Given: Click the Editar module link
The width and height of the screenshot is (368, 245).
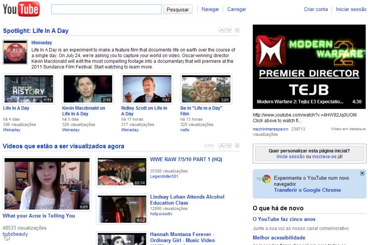Looking at the screenshot, I should click(x=209, y=145).
